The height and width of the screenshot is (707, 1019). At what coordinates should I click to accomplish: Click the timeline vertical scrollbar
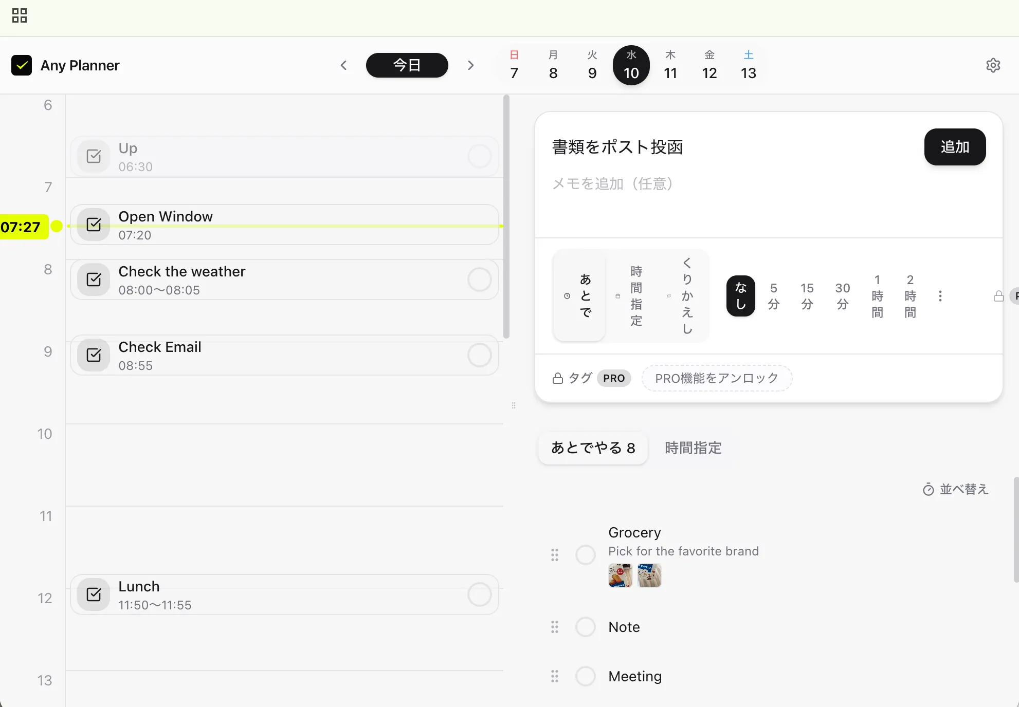tap(506, 217)
